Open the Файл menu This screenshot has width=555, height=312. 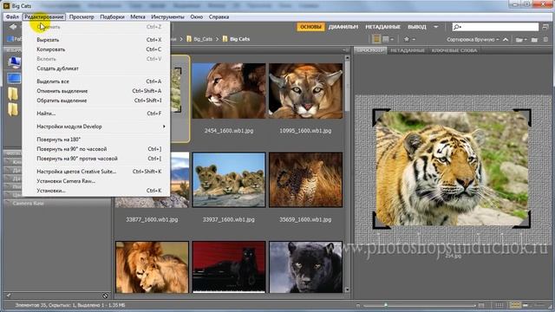point(12,16)
